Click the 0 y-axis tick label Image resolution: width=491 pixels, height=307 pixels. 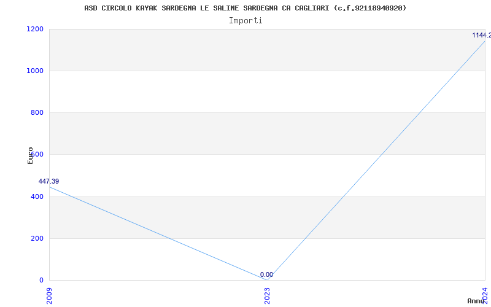pyautogui.click(x=41, y=280)
